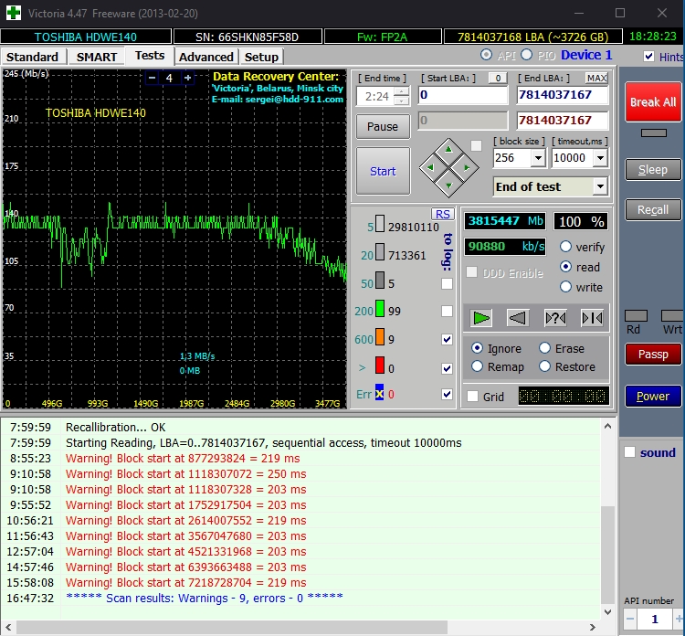The width and height of the screenshot is (685, 636).
Task: Select the random scan ?-arrows button
Action: point(555,318)
